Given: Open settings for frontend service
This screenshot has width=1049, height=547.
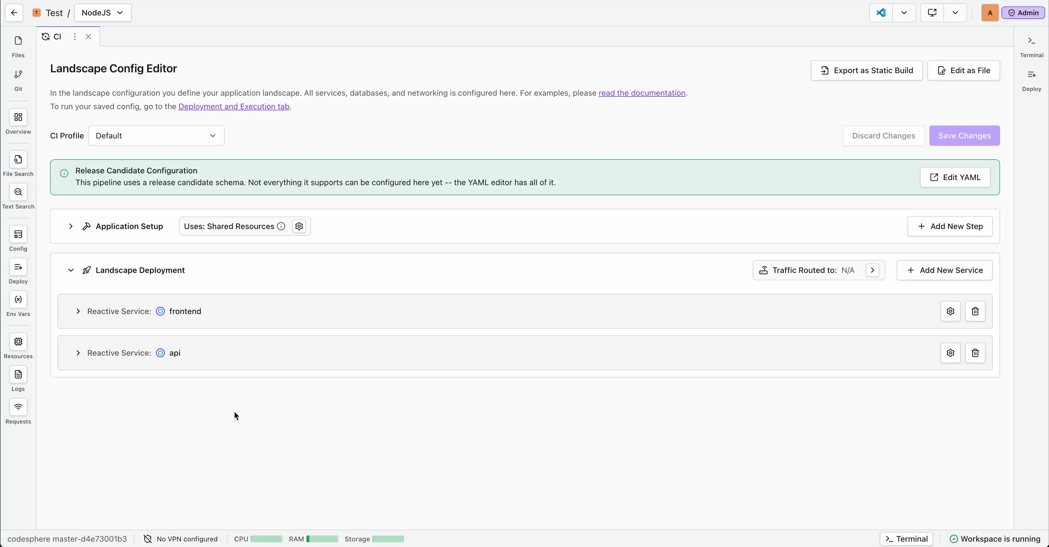Looking at the screenshot, I should click(x=950, y=311).
